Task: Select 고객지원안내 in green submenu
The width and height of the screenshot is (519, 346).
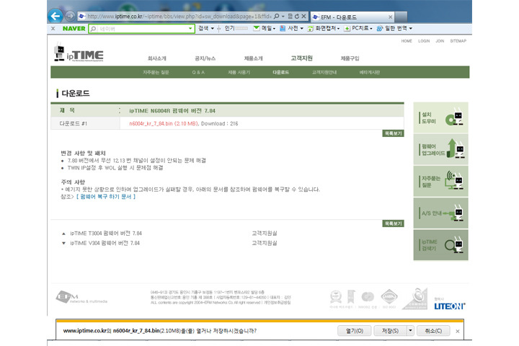Action: 324,72
